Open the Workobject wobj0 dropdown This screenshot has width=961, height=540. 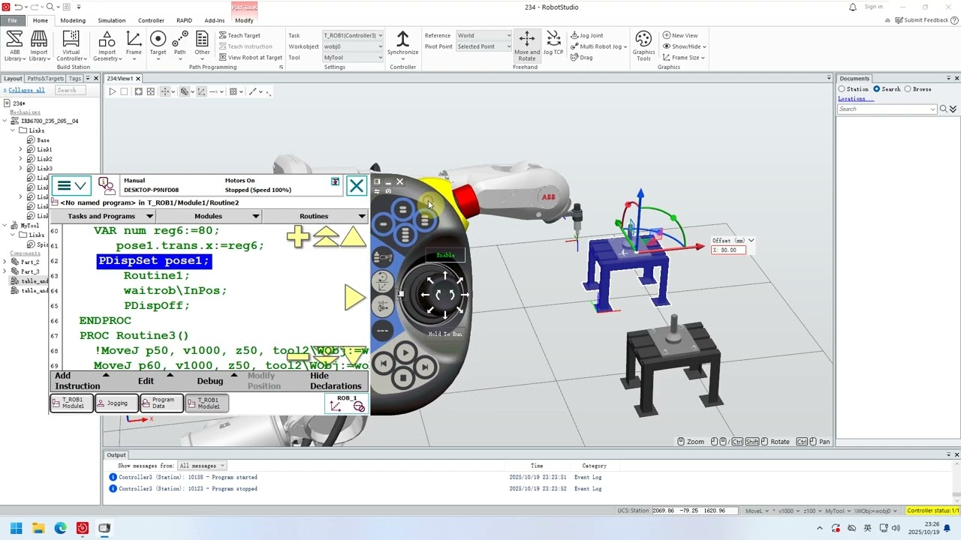click(x=353, y=46)
